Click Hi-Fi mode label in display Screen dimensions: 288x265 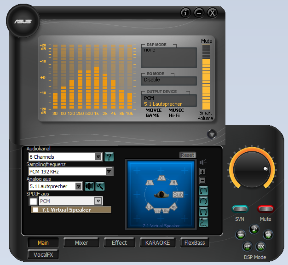point(174,115)
